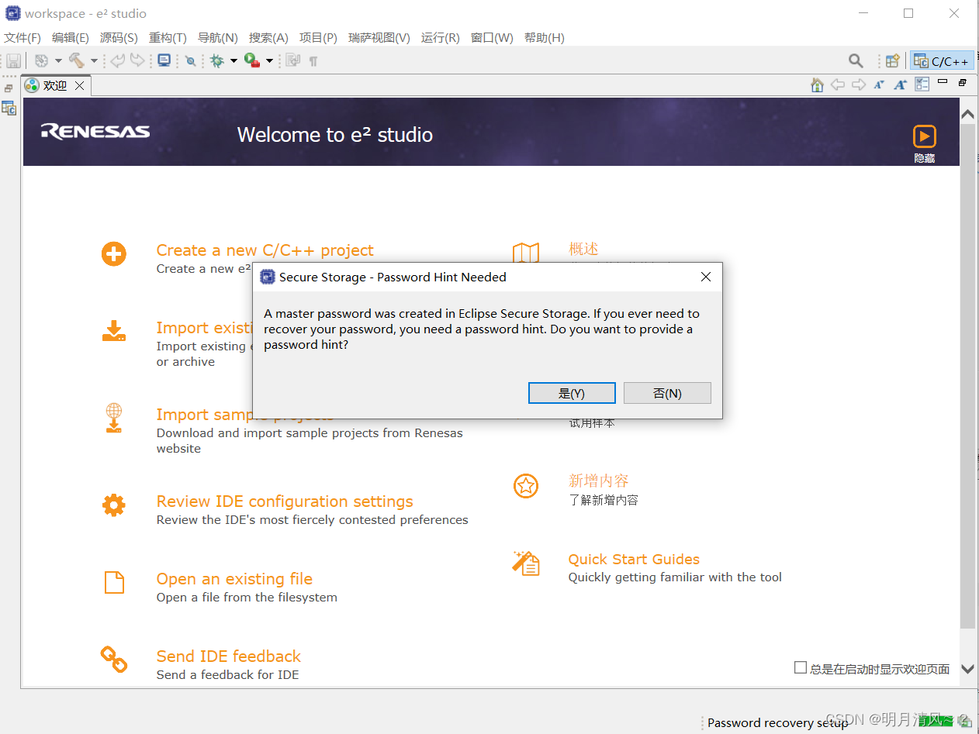The image size is (979, 734).
Task: Open the terminal monitor icon
Action: [x=164, y=60]
